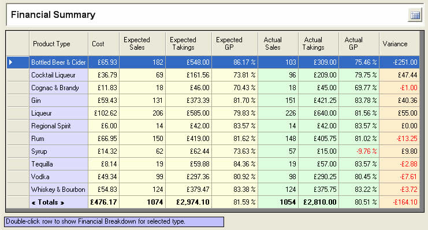Click the £2,810.00 total actual takings
Image resolution: width=428 pixels, height=230 pixels.
pyautogui.click(x=318, y=202)
